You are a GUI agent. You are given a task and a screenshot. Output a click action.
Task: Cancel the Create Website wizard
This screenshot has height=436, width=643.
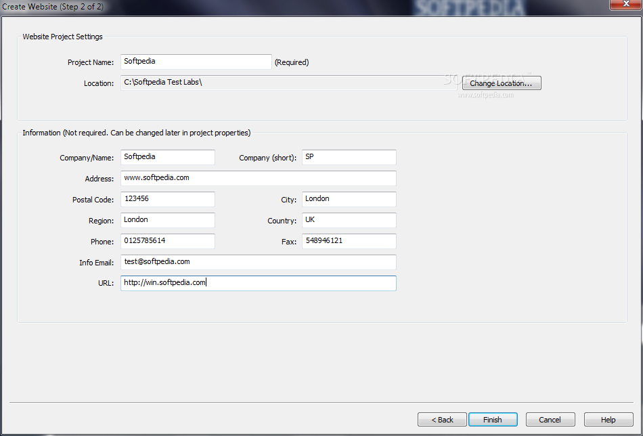tap(550, 420)
